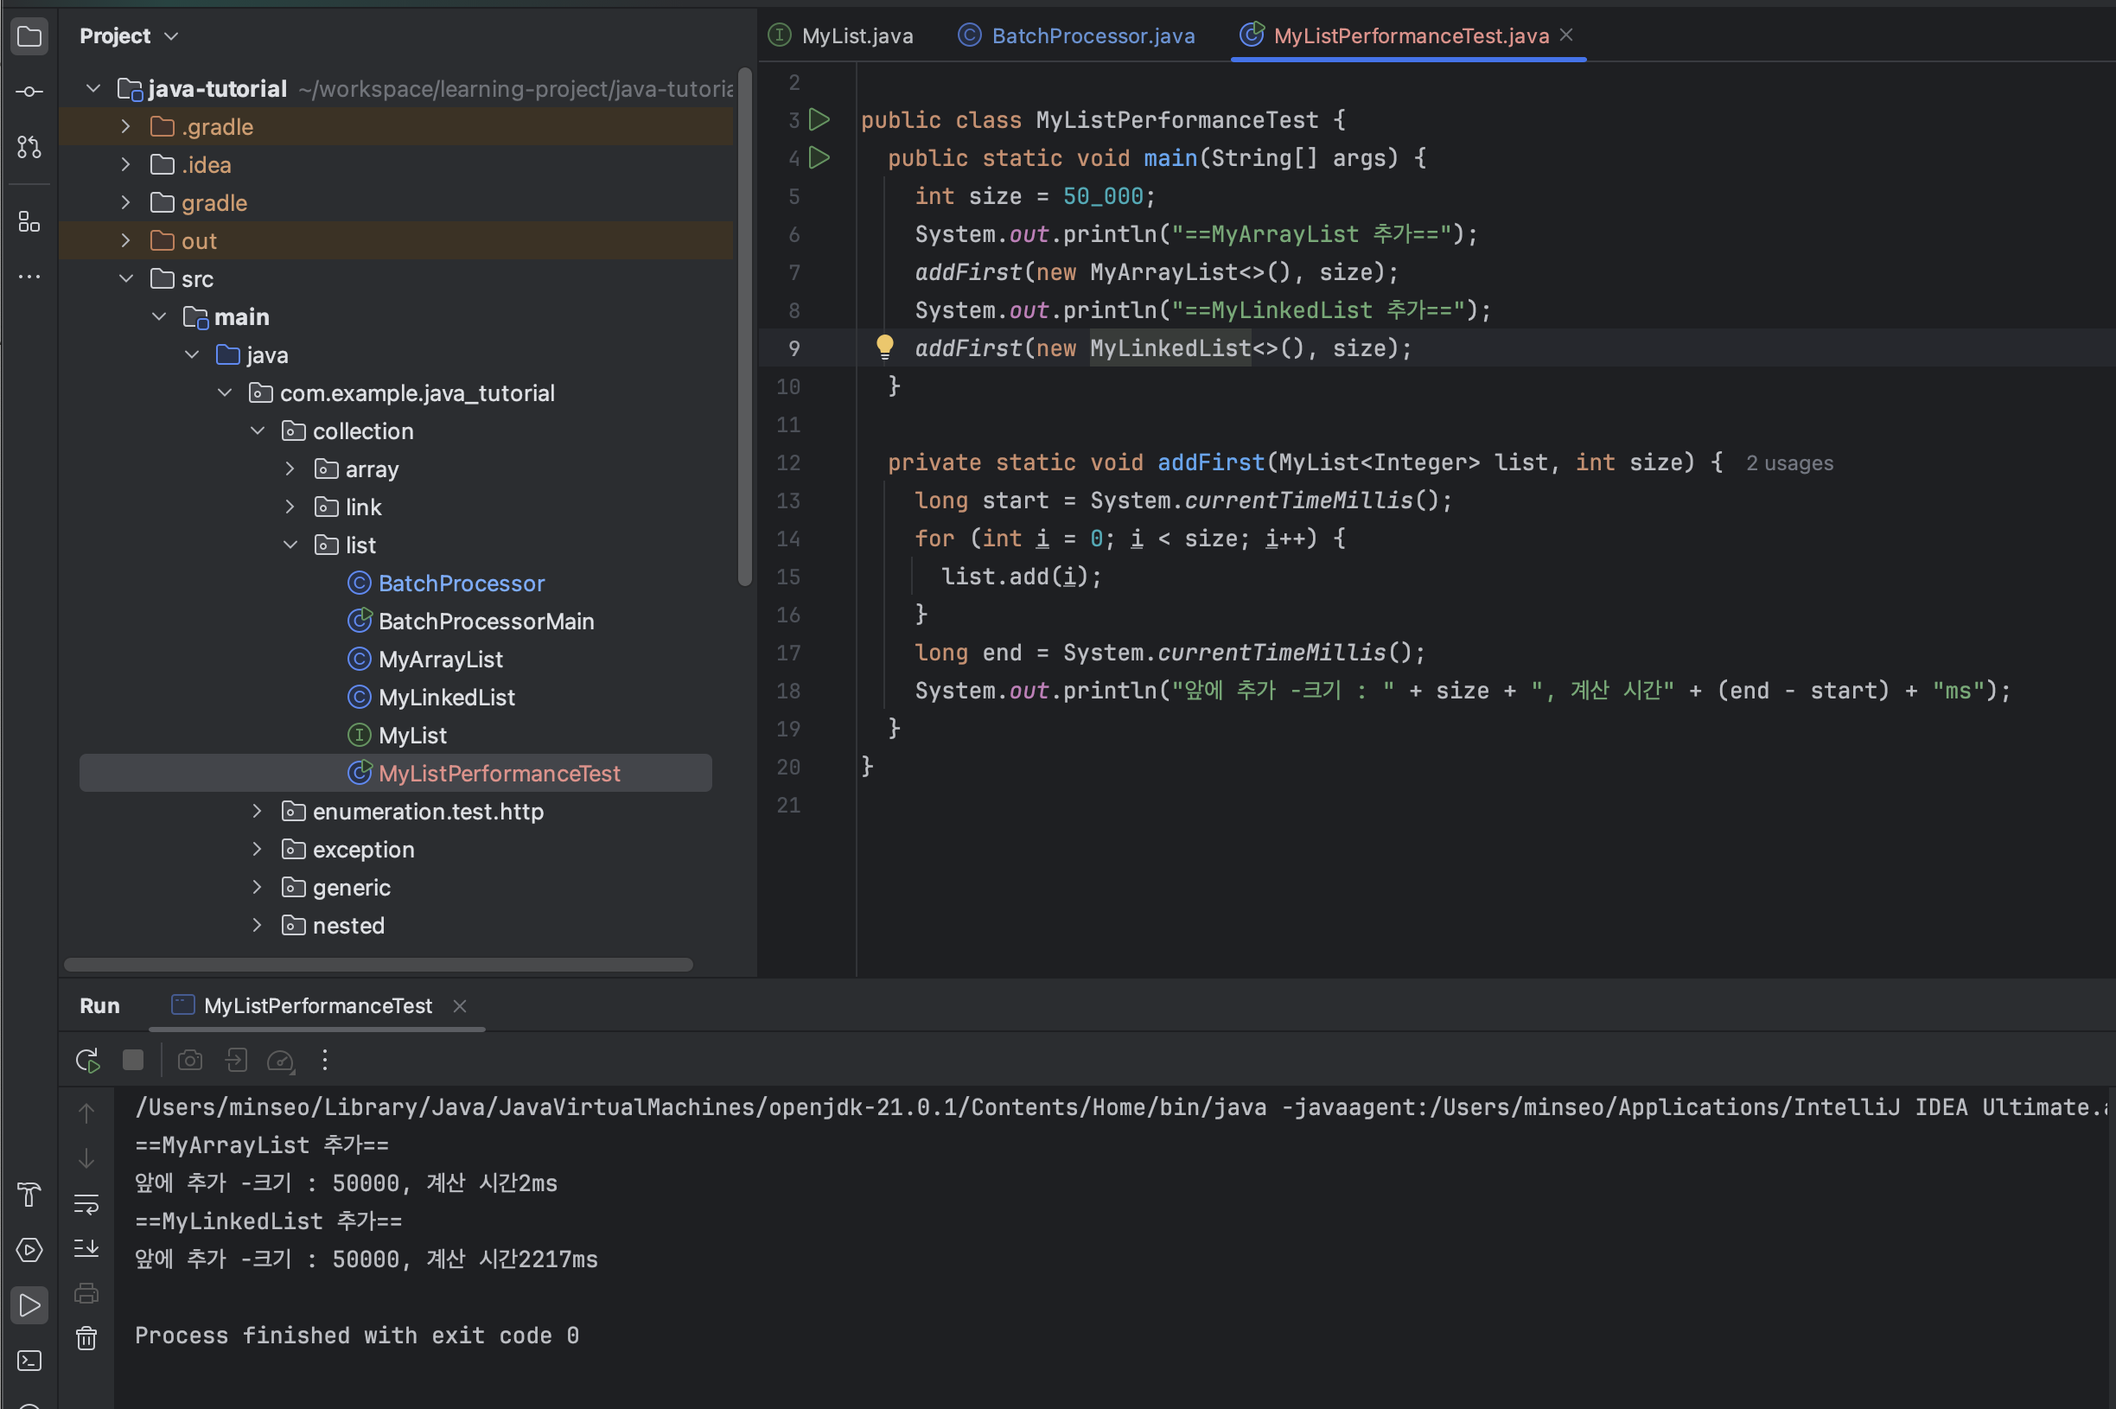
Task: Open the Pull Requests tool window icon
Action: coord(29,146)
